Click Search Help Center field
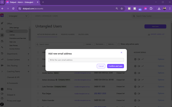 152,16
